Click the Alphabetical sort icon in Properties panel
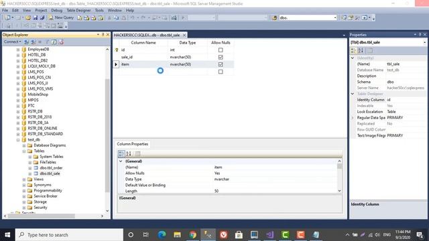This screenshot has width=429, height=241. point(361,51)
